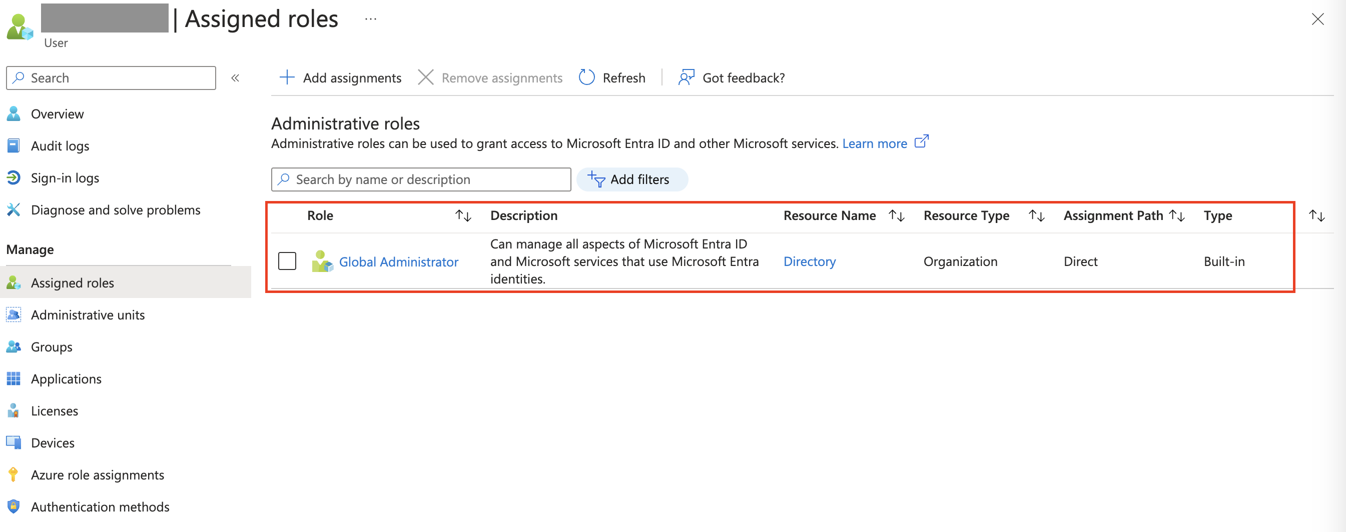The height and width of the screenshot is (532, 1346).
Task: Check the Global Administrator row checkbox
Action: (287, 261)
